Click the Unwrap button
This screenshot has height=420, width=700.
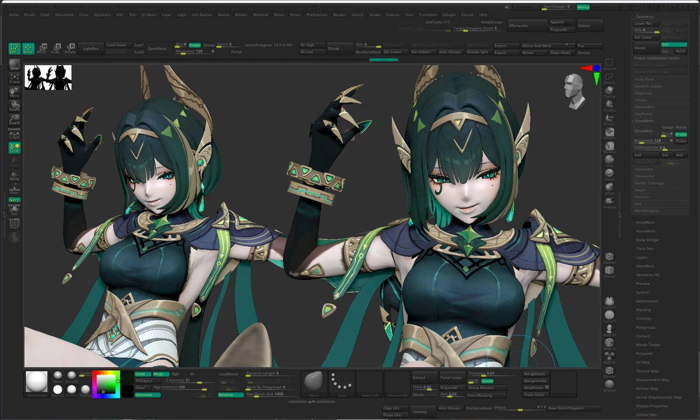click(x=423, y=411)
